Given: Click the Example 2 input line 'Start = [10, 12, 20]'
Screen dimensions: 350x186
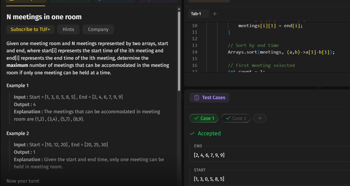Looking at the screenshot, I should click(61, 145).
